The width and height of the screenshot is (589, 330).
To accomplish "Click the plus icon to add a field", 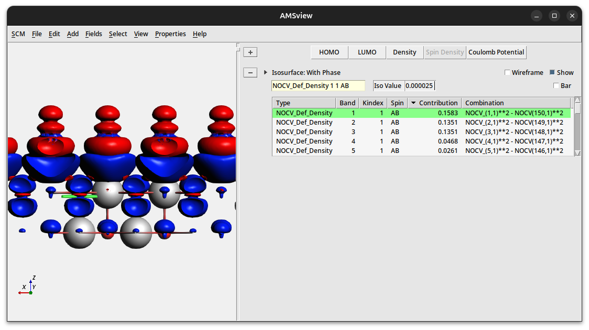I will [x=250, y=52].
